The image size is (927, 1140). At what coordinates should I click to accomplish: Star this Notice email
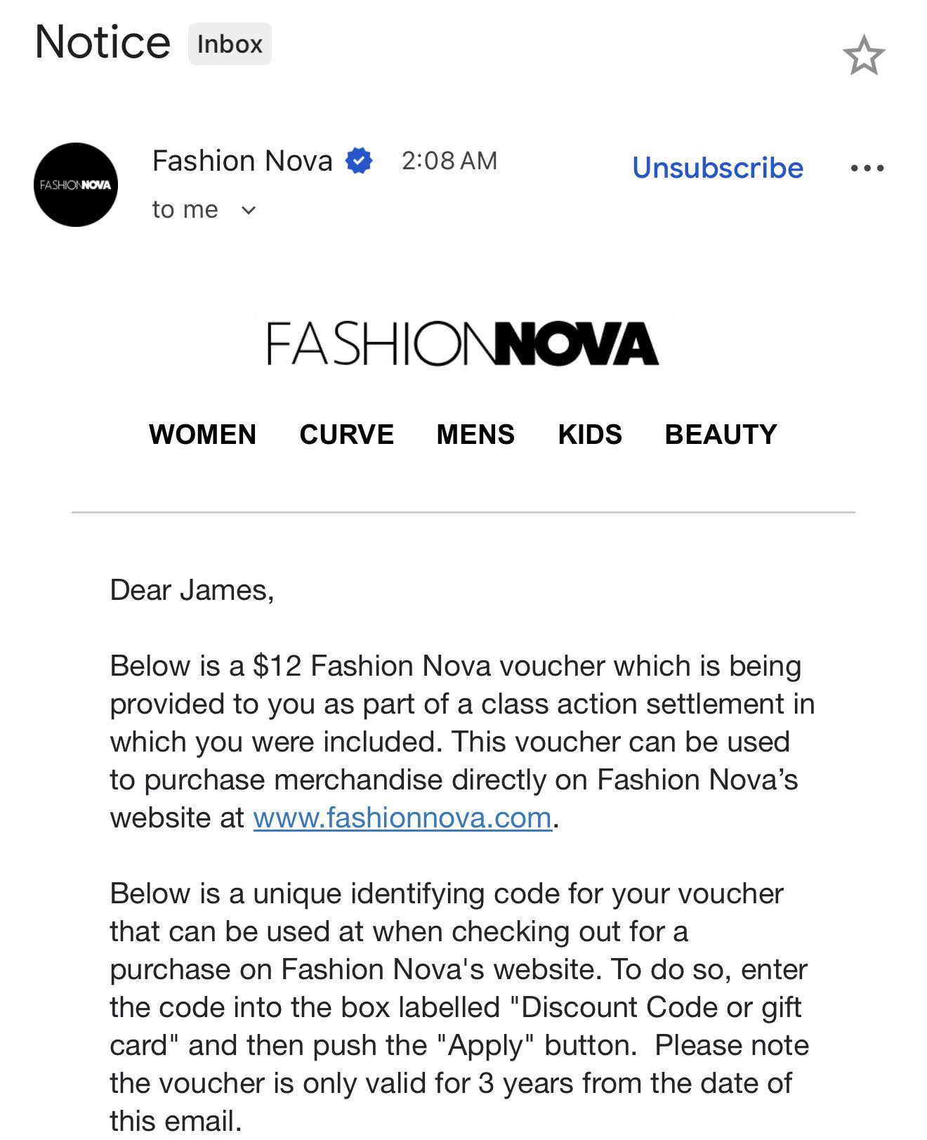(864, 55)
